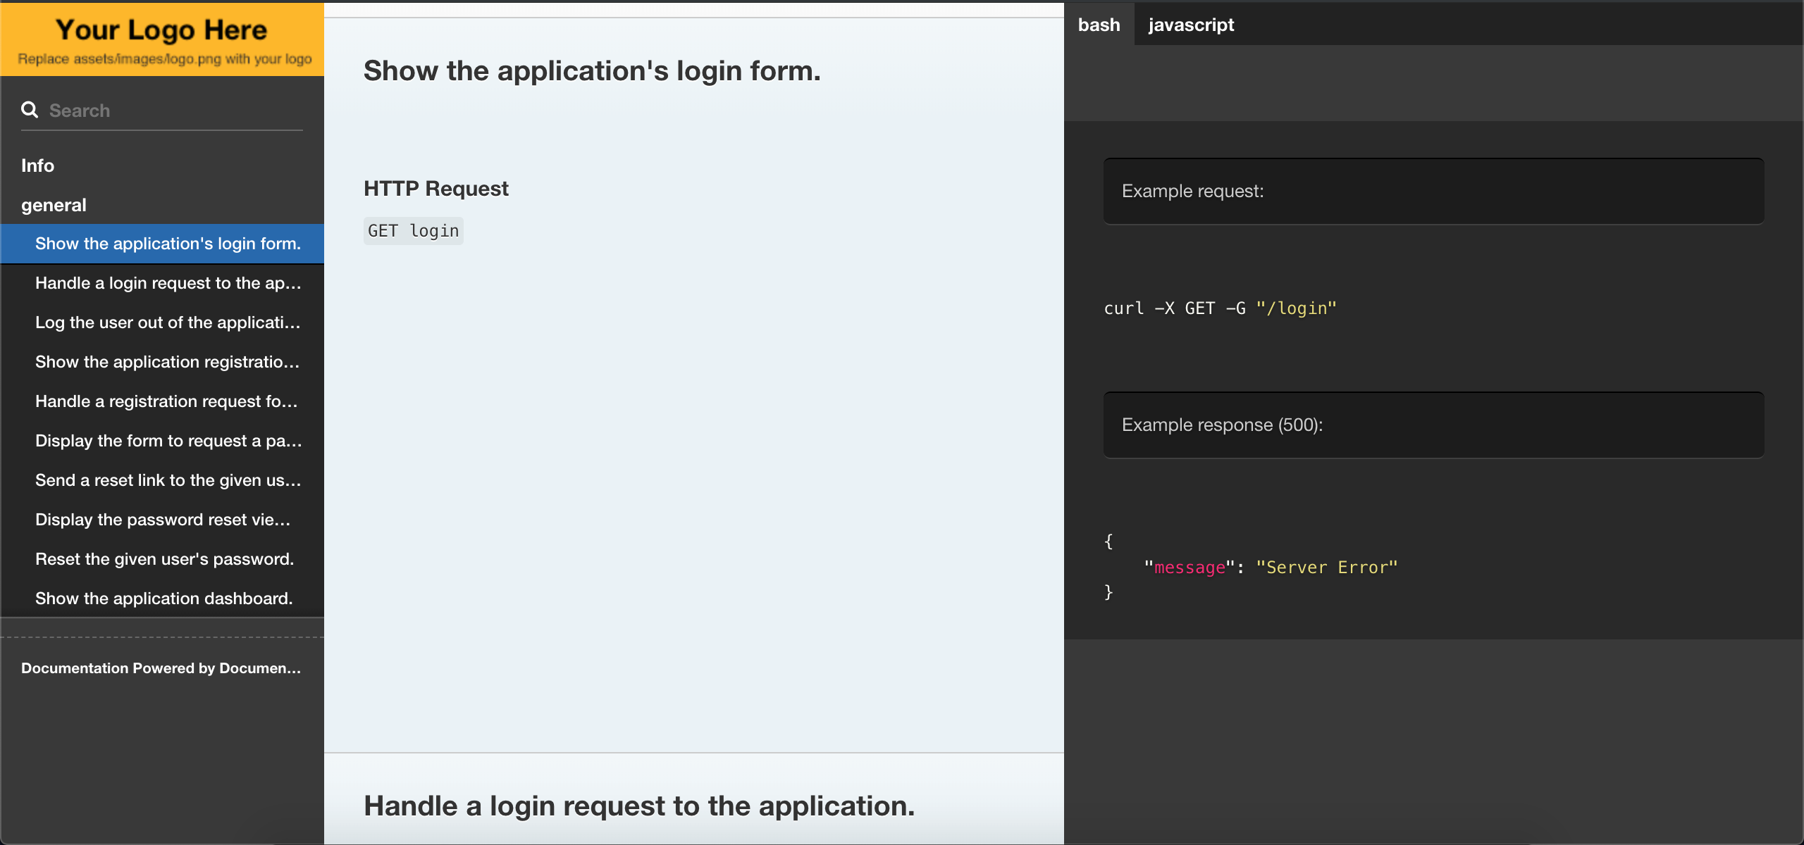
Task: Switch to the javascript tab
Action: (1191, 25)
